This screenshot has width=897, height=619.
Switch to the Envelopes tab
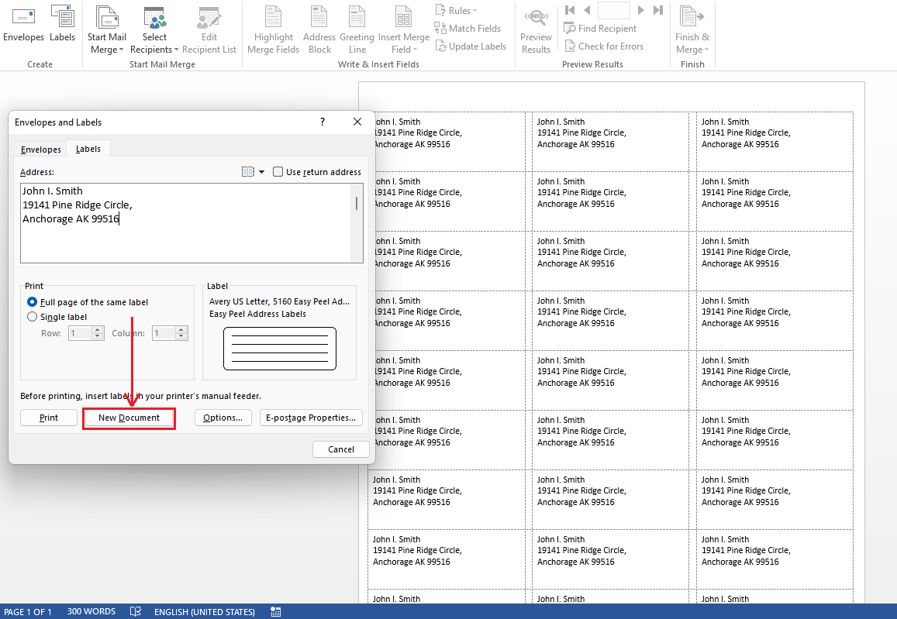pos(40,149)
